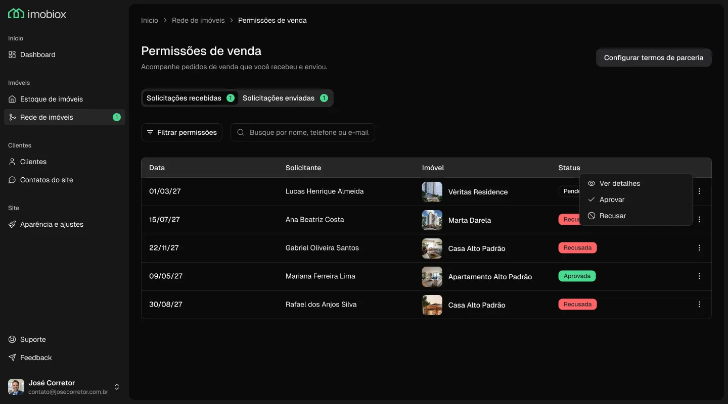Image resolution: width=728 pixels, height=404 pixels.
Task: Choose Ver detalhes in the context menu
Action: tap(636, 183)
